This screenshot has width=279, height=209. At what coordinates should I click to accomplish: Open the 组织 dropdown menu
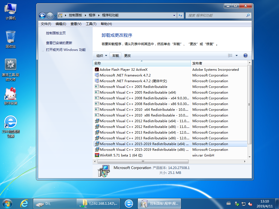[x=102, y=56]
